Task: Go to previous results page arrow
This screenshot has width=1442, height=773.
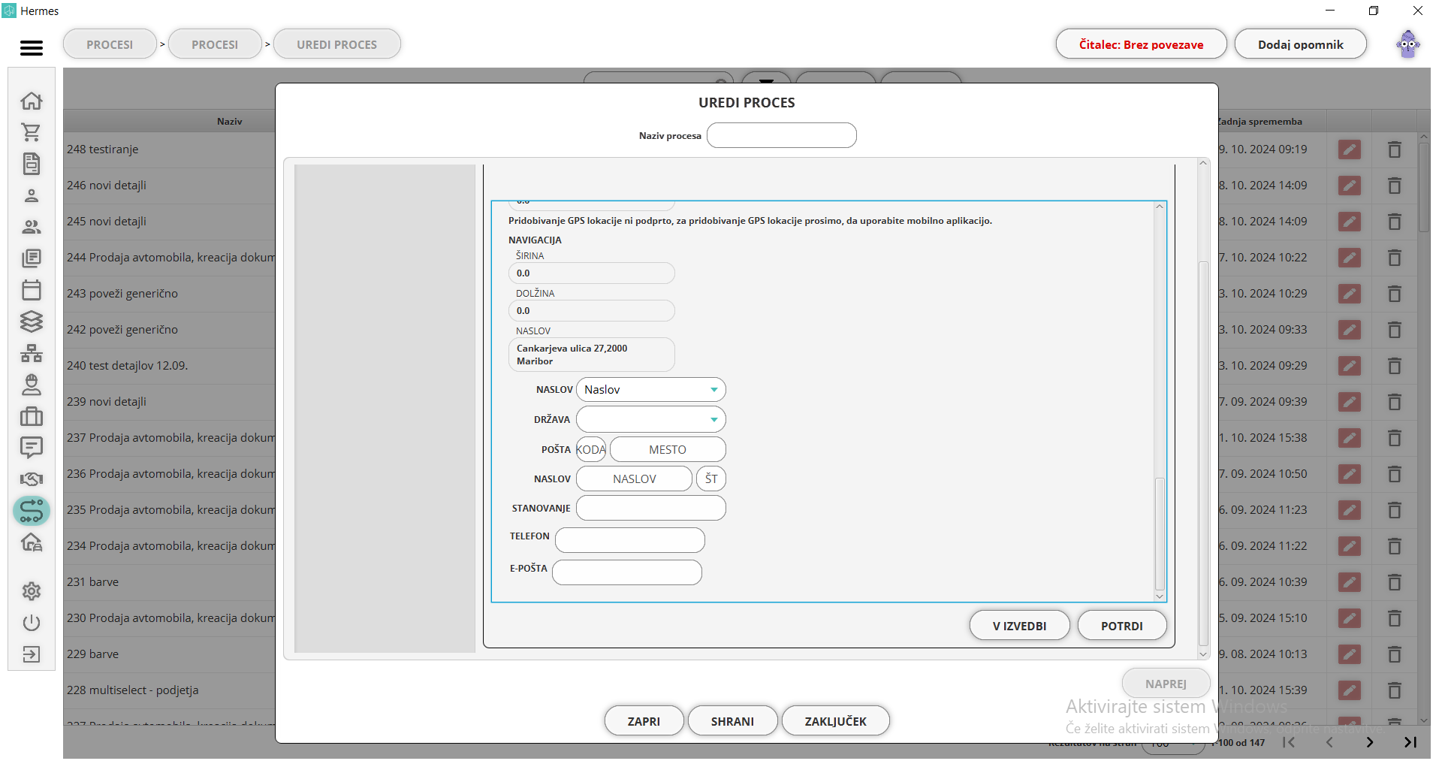Action: coord(1329,742)
